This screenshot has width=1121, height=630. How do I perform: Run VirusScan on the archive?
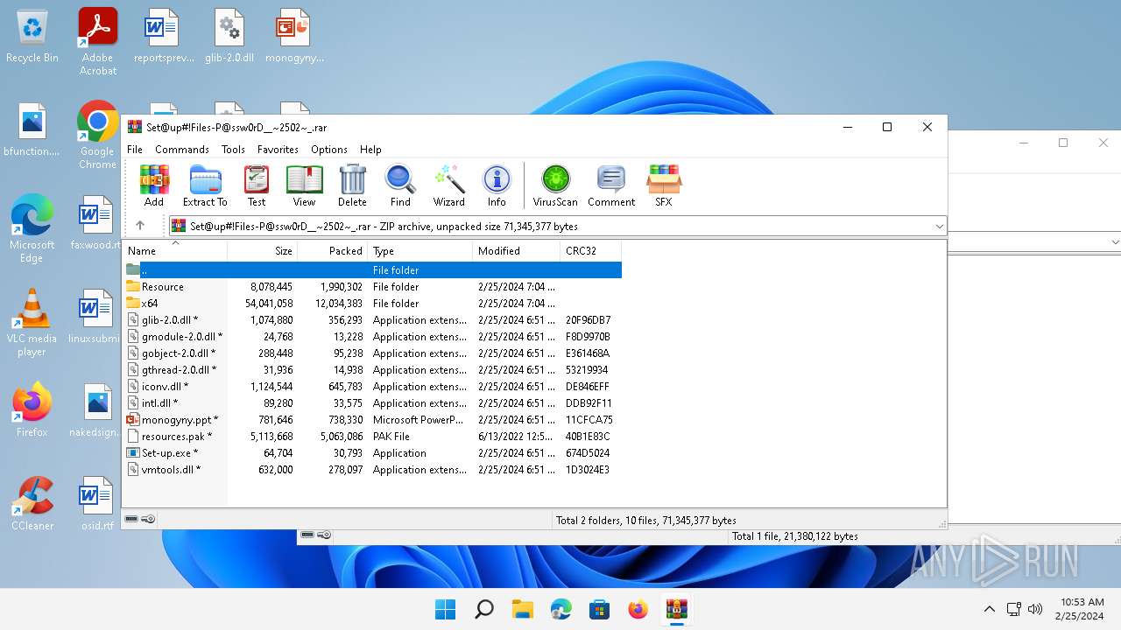[x=555, y=185]
